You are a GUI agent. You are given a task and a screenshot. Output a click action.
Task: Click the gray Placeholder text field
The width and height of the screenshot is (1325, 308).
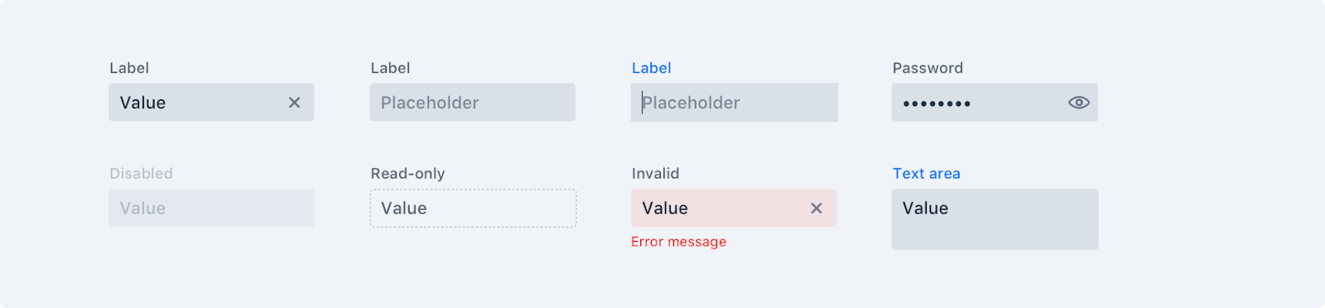click(473, 103)
